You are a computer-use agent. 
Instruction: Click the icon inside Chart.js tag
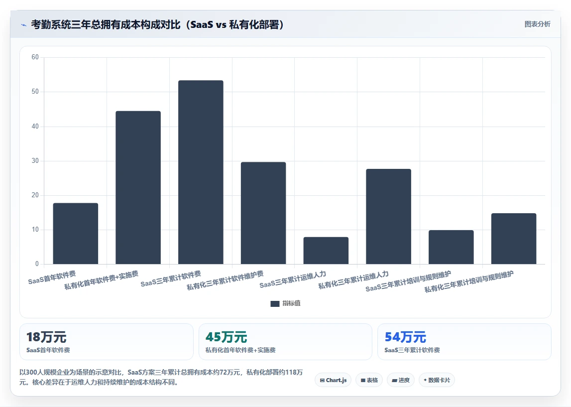click(x=322, y=381)
